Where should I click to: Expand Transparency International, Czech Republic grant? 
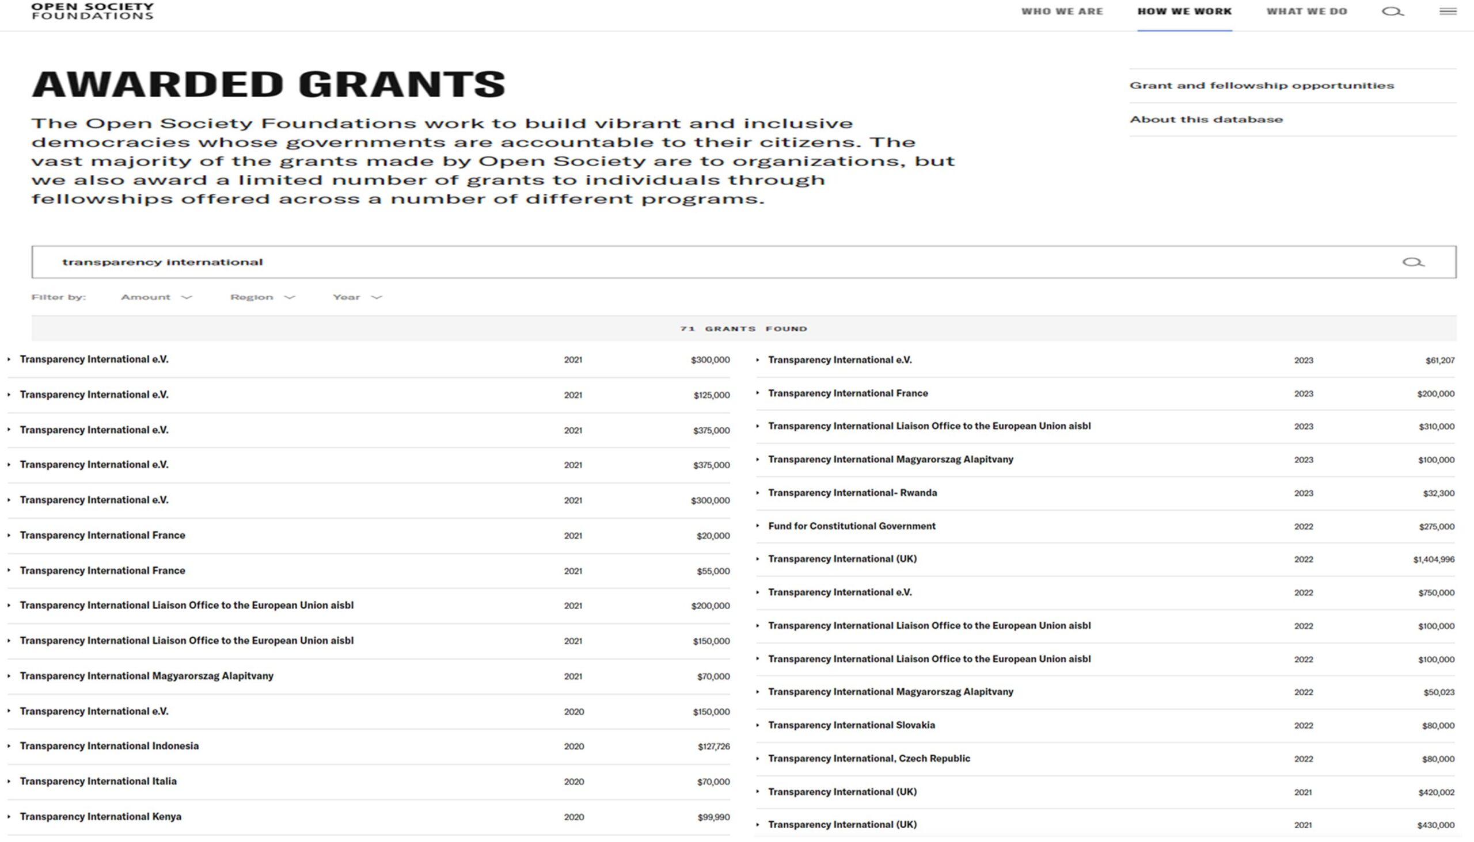(x=1105, y=759)
